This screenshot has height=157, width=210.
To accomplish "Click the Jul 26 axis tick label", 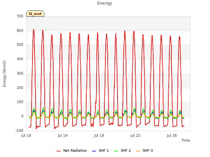I will pyautogui.click(x=172, y=135).
